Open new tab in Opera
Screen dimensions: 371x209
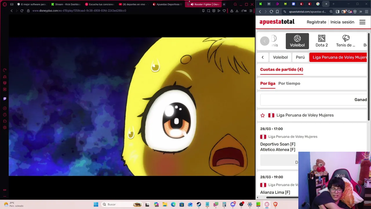click(224, 4)
